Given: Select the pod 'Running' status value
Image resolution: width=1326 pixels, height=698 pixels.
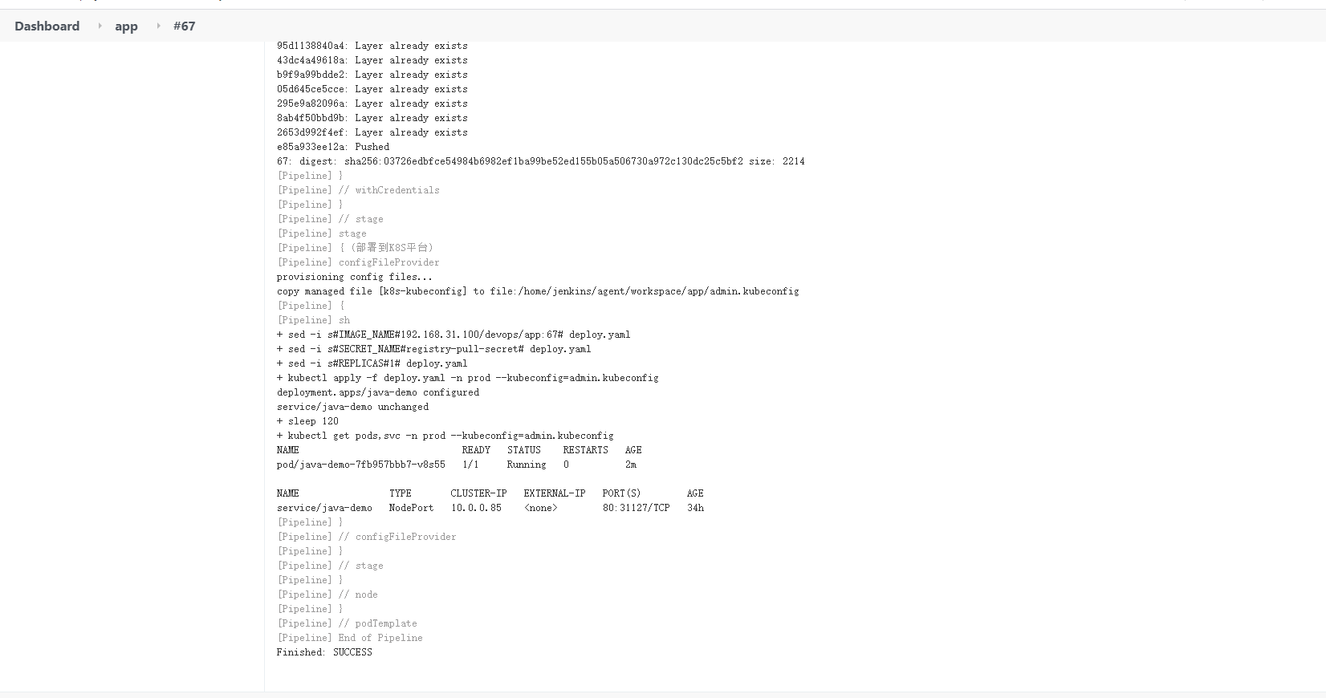Looking at the screenshot, I should coord(526,465).
